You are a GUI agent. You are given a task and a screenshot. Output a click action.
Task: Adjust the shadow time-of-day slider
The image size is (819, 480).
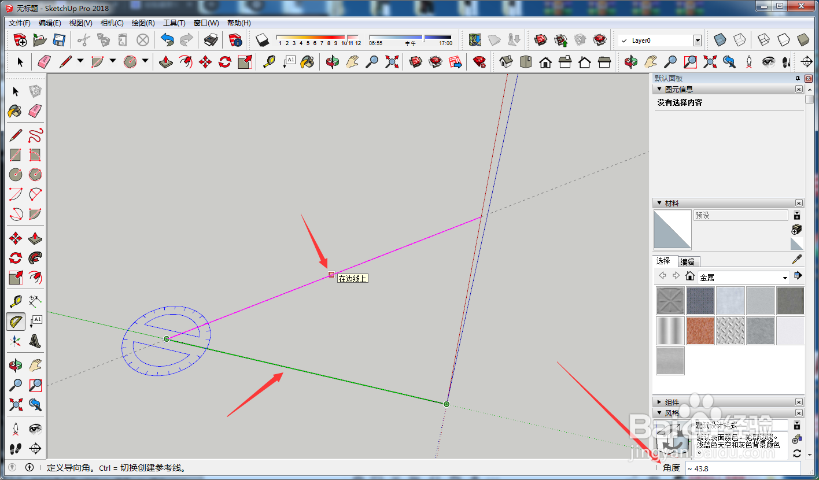pyautogui.click(x=410, y=39)
